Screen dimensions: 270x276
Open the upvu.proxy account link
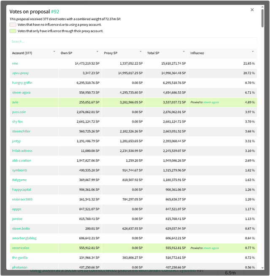click(x=20, y=73)
